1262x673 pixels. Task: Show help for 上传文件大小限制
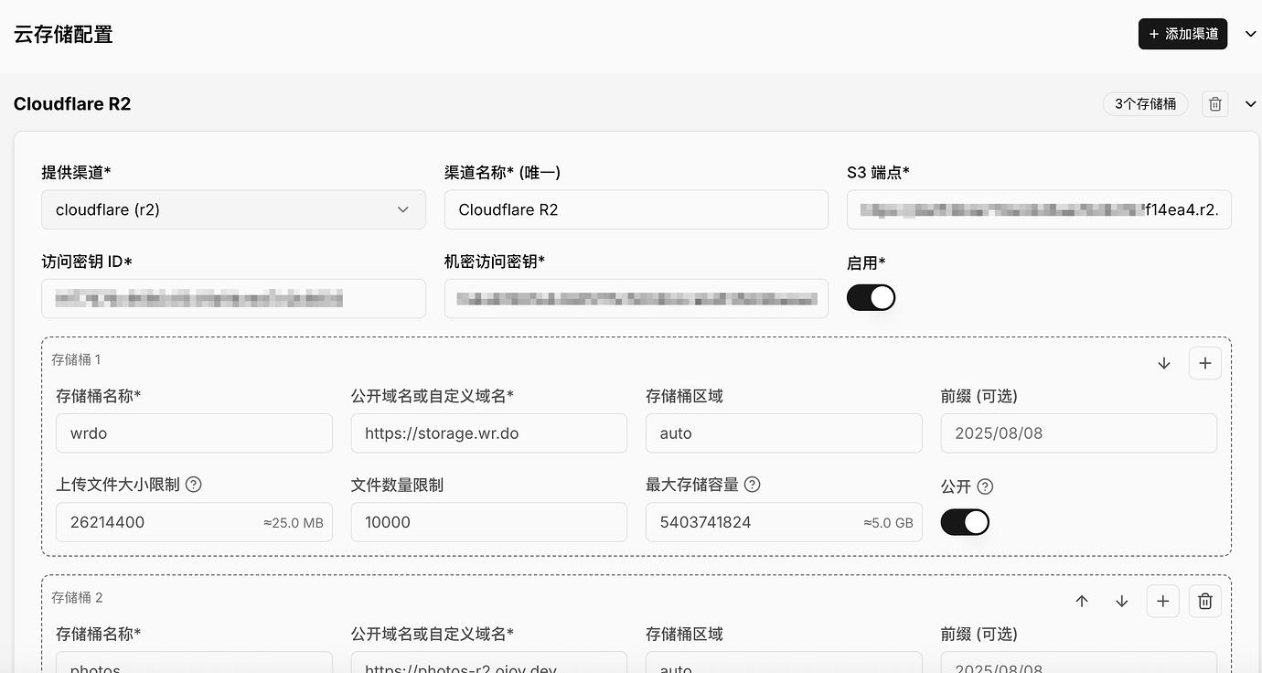[x=193, y=485]
